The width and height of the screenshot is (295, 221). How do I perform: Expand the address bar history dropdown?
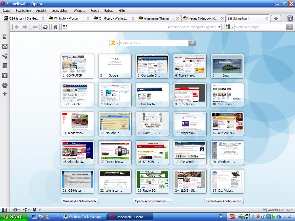point(220,27)
